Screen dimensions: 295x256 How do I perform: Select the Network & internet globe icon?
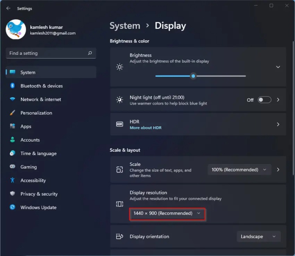pos(12,99)
